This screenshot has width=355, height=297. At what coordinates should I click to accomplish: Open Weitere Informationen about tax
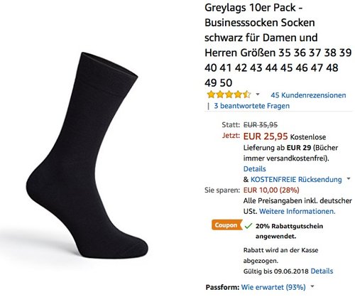tap(297, 211)
